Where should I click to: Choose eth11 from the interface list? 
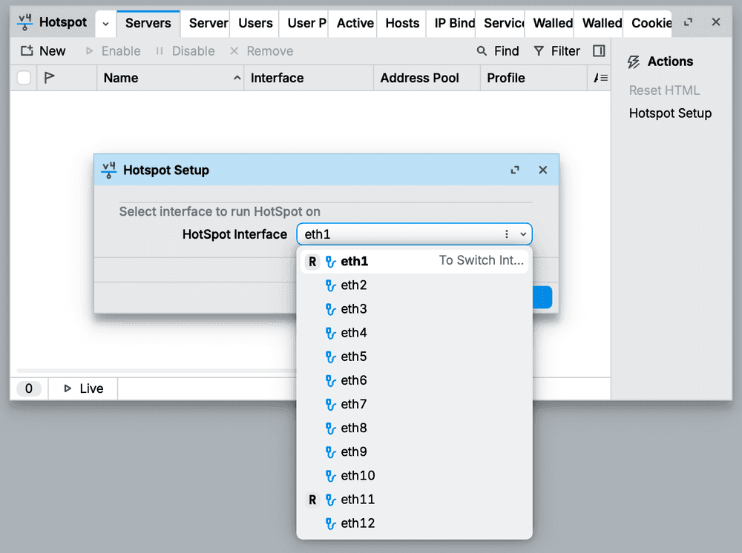(x=414, y=499)
